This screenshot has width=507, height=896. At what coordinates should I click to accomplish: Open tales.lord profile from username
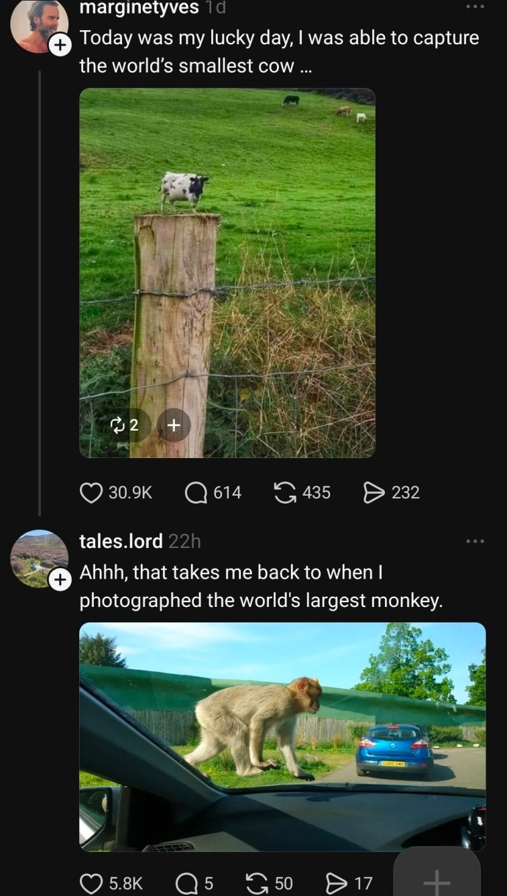tap(121, 541)
